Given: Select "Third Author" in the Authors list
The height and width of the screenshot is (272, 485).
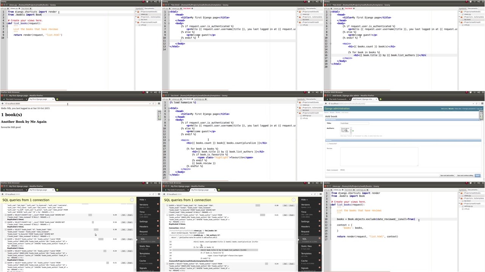Looking at the screenshot, I should [x=345, y=131].
